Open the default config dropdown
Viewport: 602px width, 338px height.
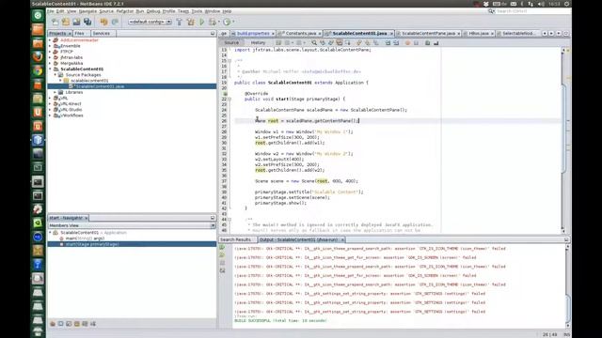[x=150, y=22]
